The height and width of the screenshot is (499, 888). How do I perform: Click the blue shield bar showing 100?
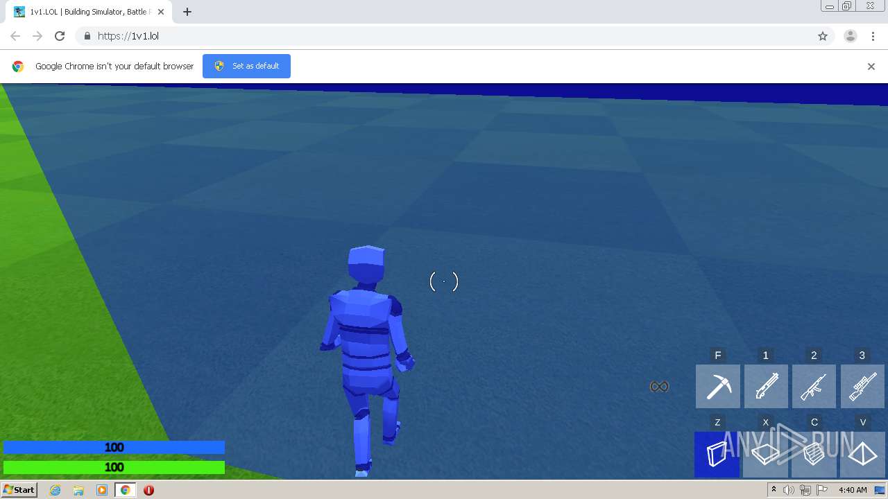point(114,448)
